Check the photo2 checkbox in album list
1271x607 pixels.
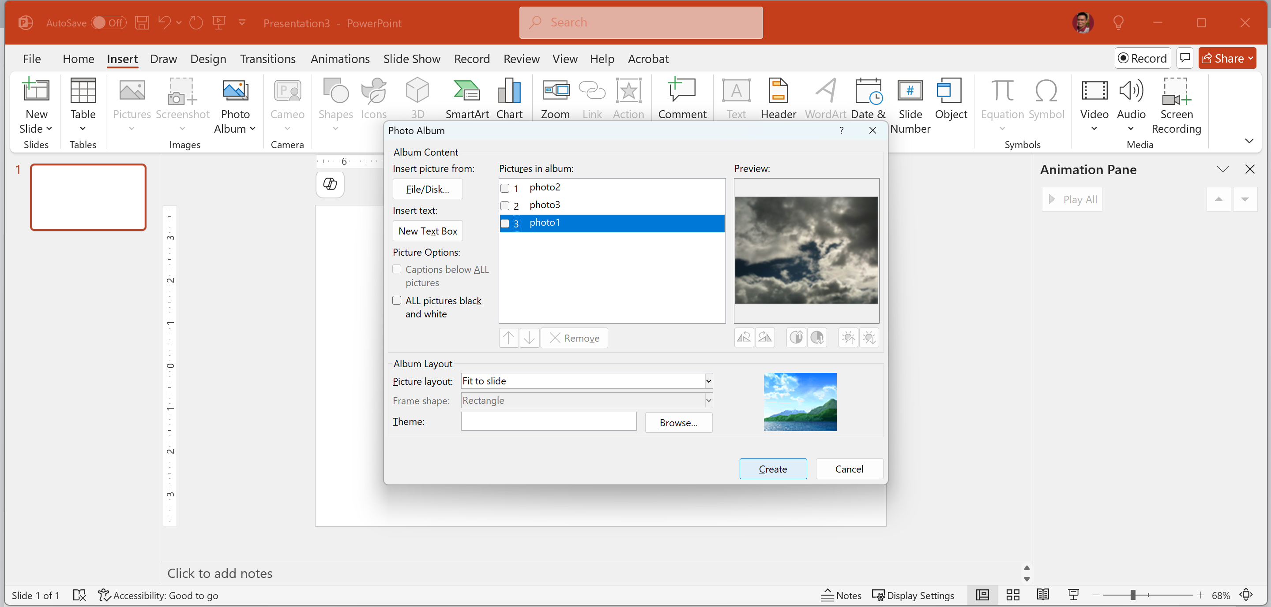505,188
